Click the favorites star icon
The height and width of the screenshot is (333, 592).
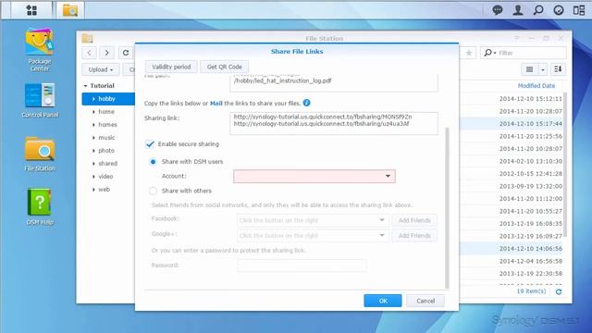469,53
